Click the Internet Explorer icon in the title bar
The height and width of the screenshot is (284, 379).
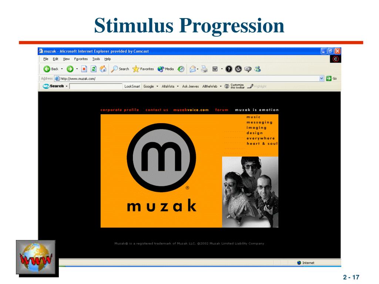tap(41, 51)
